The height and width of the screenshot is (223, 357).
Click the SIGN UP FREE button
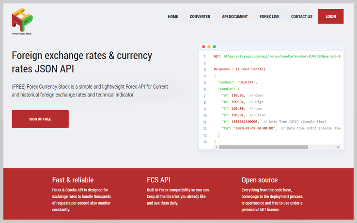tap(40, 119)
